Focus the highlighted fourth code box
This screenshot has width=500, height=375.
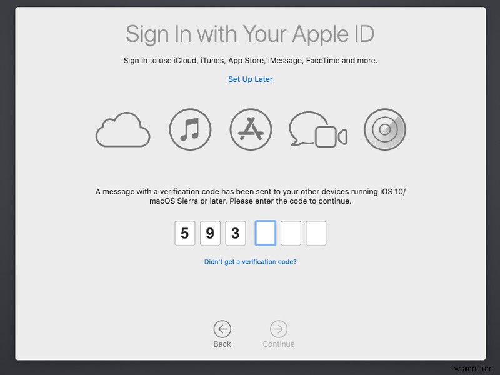click(266, 233)
